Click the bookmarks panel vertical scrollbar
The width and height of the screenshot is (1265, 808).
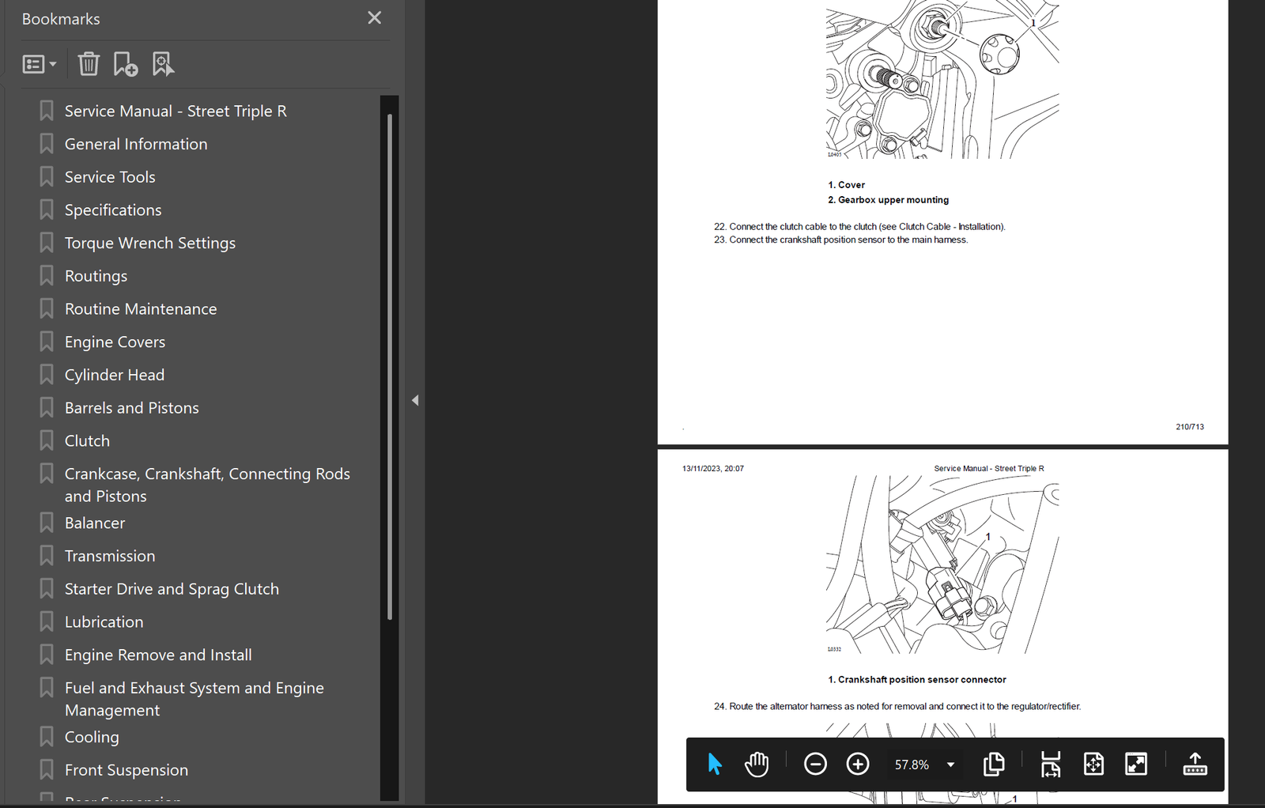(390, 366)
